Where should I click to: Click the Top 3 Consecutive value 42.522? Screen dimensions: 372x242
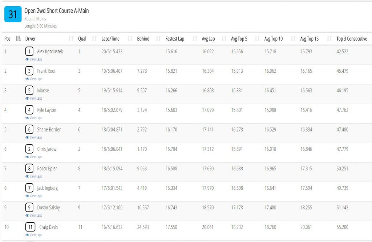(342, 51)
